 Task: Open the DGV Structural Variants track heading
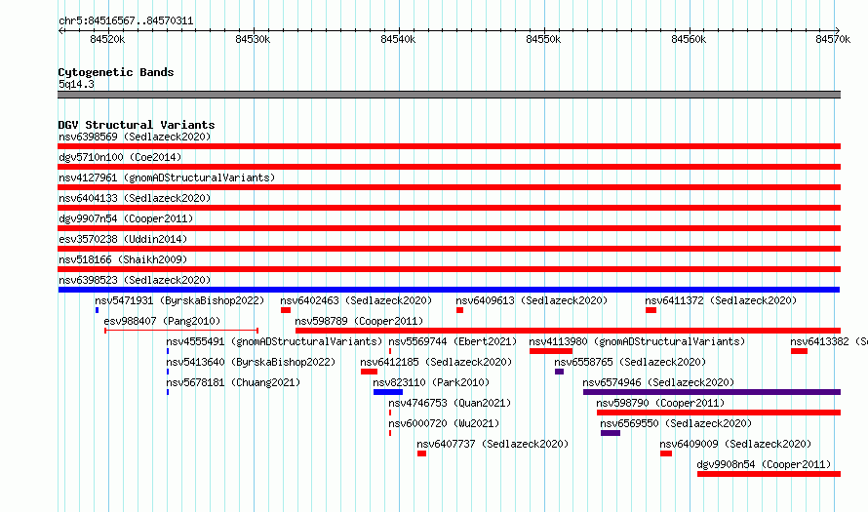click(x=137, y=125)
